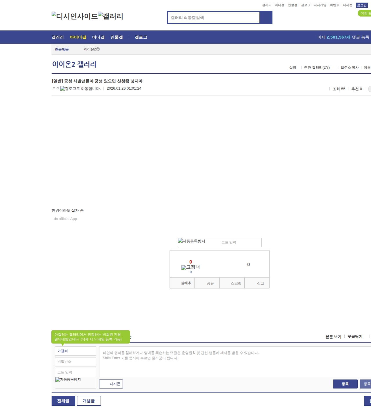371x414 pixels.
Task: Open 인물갤 in the small top-right link row
Action: tap(292, 5)
